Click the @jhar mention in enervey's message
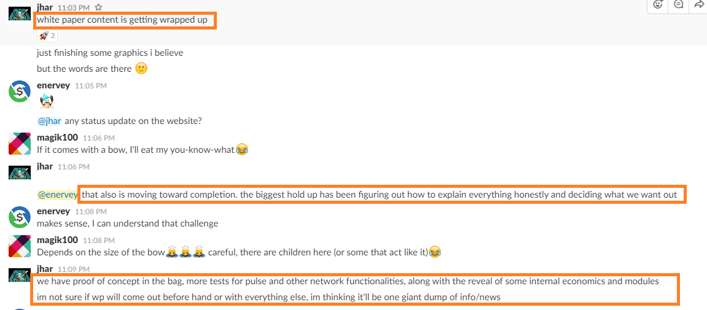The width and height of the screenshot is (707, 310). (x=50, y=121)
